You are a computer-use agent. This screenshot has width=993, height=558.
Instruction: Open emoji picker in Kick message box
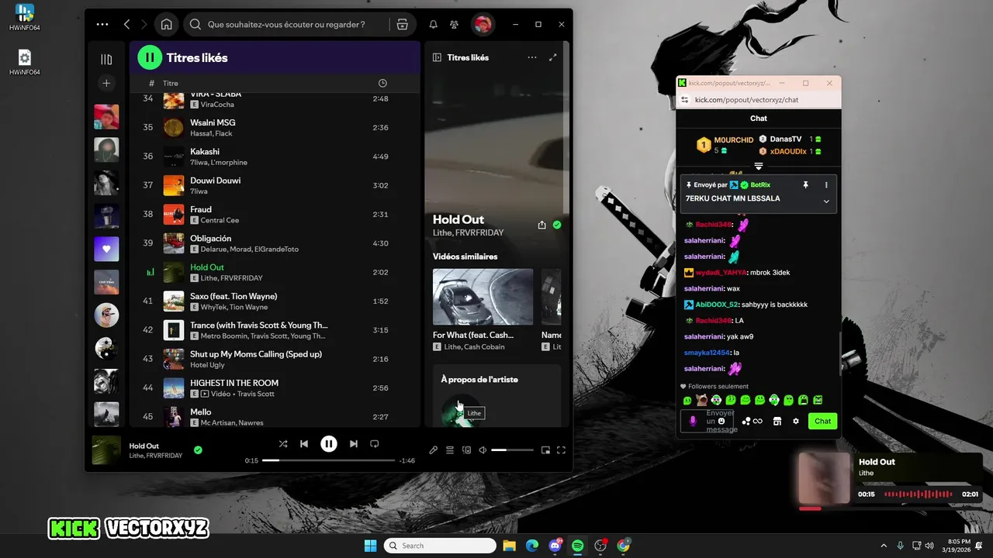721,421
